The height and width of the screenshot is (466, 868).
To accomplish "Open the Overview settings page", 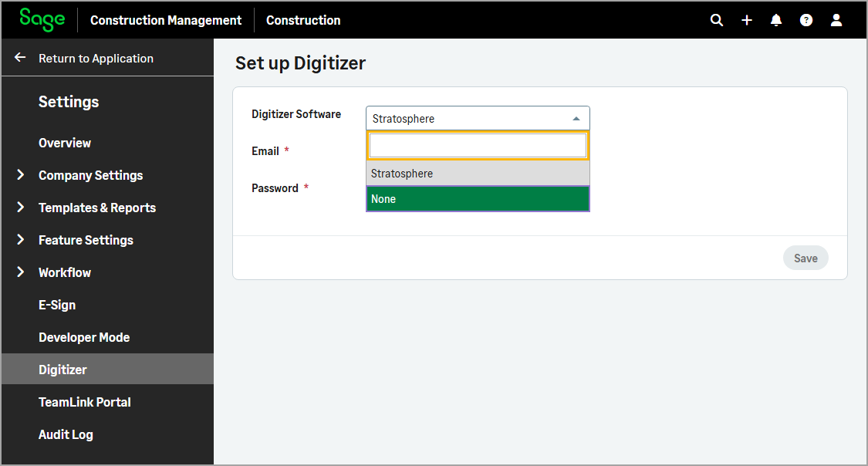I will pos(65,143).
